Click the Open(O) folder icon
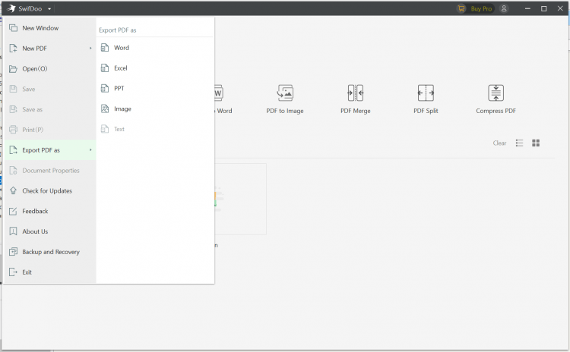 point(13,68)
